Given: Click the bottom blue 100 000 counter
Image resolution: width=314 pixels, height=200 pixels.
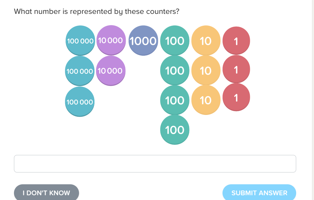Looking at the screenshot, I should click(x=80, y=102).
